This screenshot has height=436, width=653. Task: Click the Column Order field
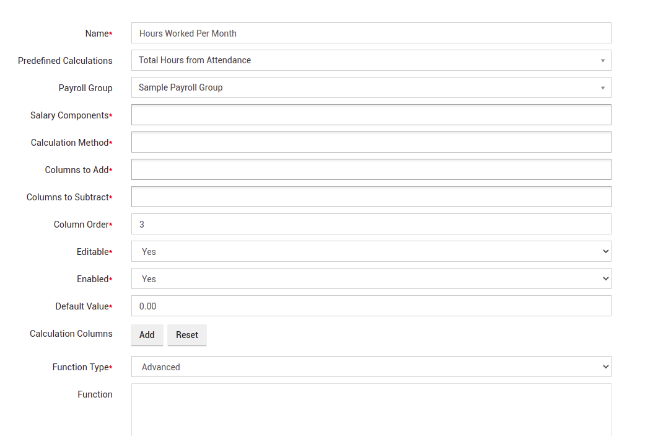pos(370,224)
